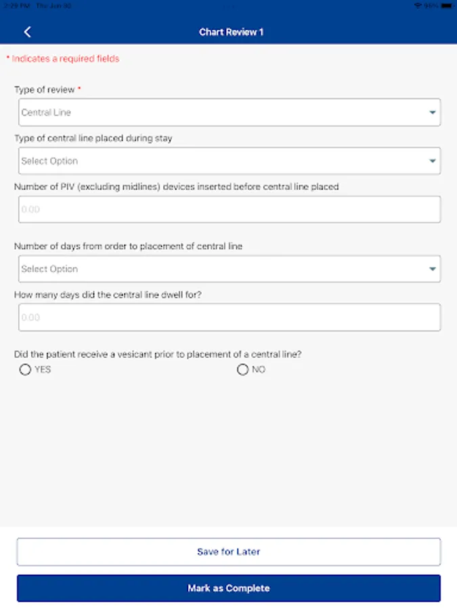Click the required fields notice text
457x610 pixels.
pyautogui.click(x=63, y=59)
